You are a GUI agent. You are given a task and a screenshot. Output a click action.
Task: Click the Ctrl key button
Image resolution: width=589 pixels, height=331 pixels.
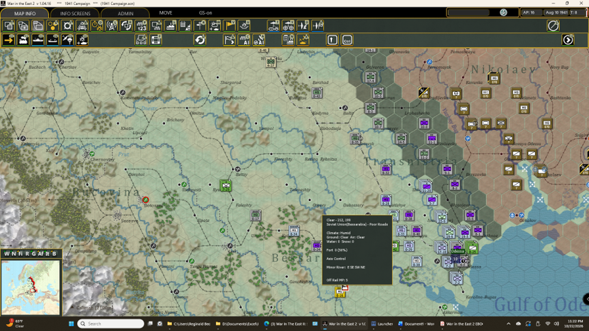(347, 40)
